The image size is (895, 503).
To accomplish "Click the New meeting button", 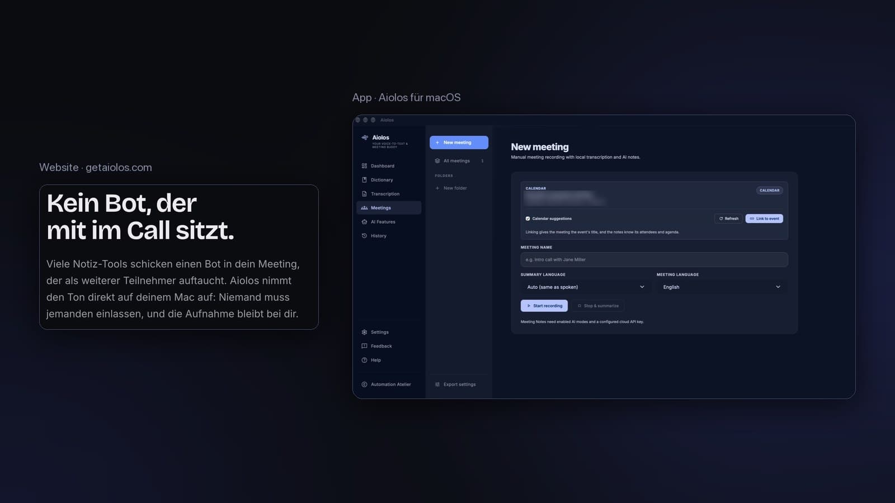I will tap(459, 143).
